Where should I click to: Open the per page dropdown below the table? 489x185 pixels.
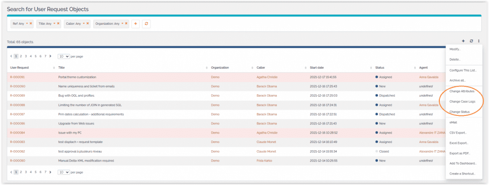(x=64, y=172)
